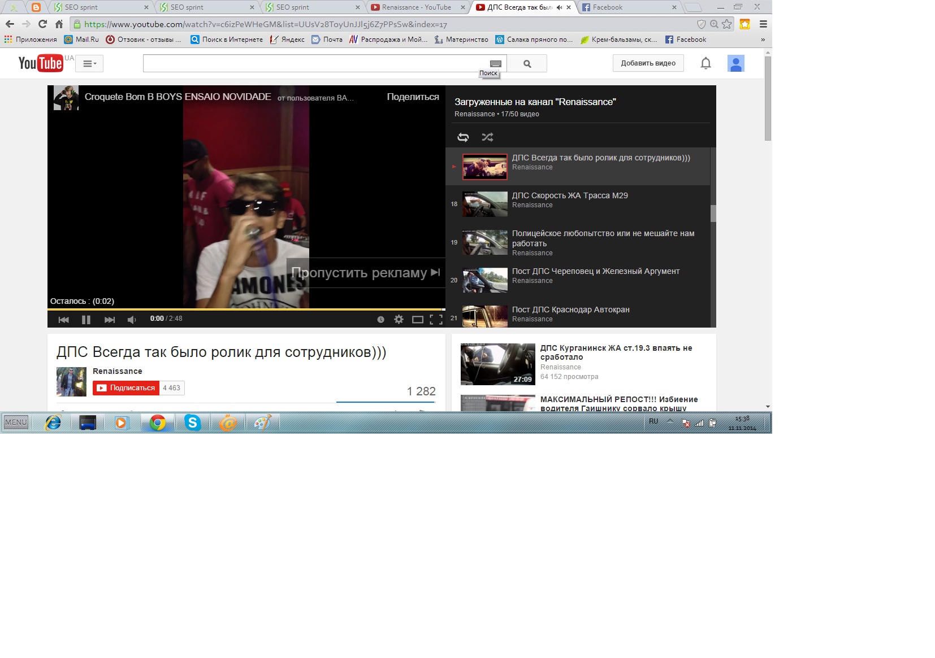935x658 pixels.
Task: Click the tab's audio indicator icon
Action: click(x=560, y=7)
